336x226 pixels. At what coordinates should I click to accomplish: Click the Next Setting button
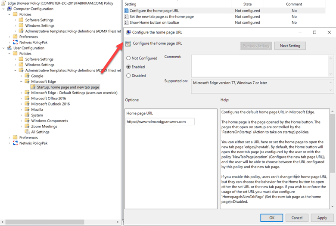(290, 46)
